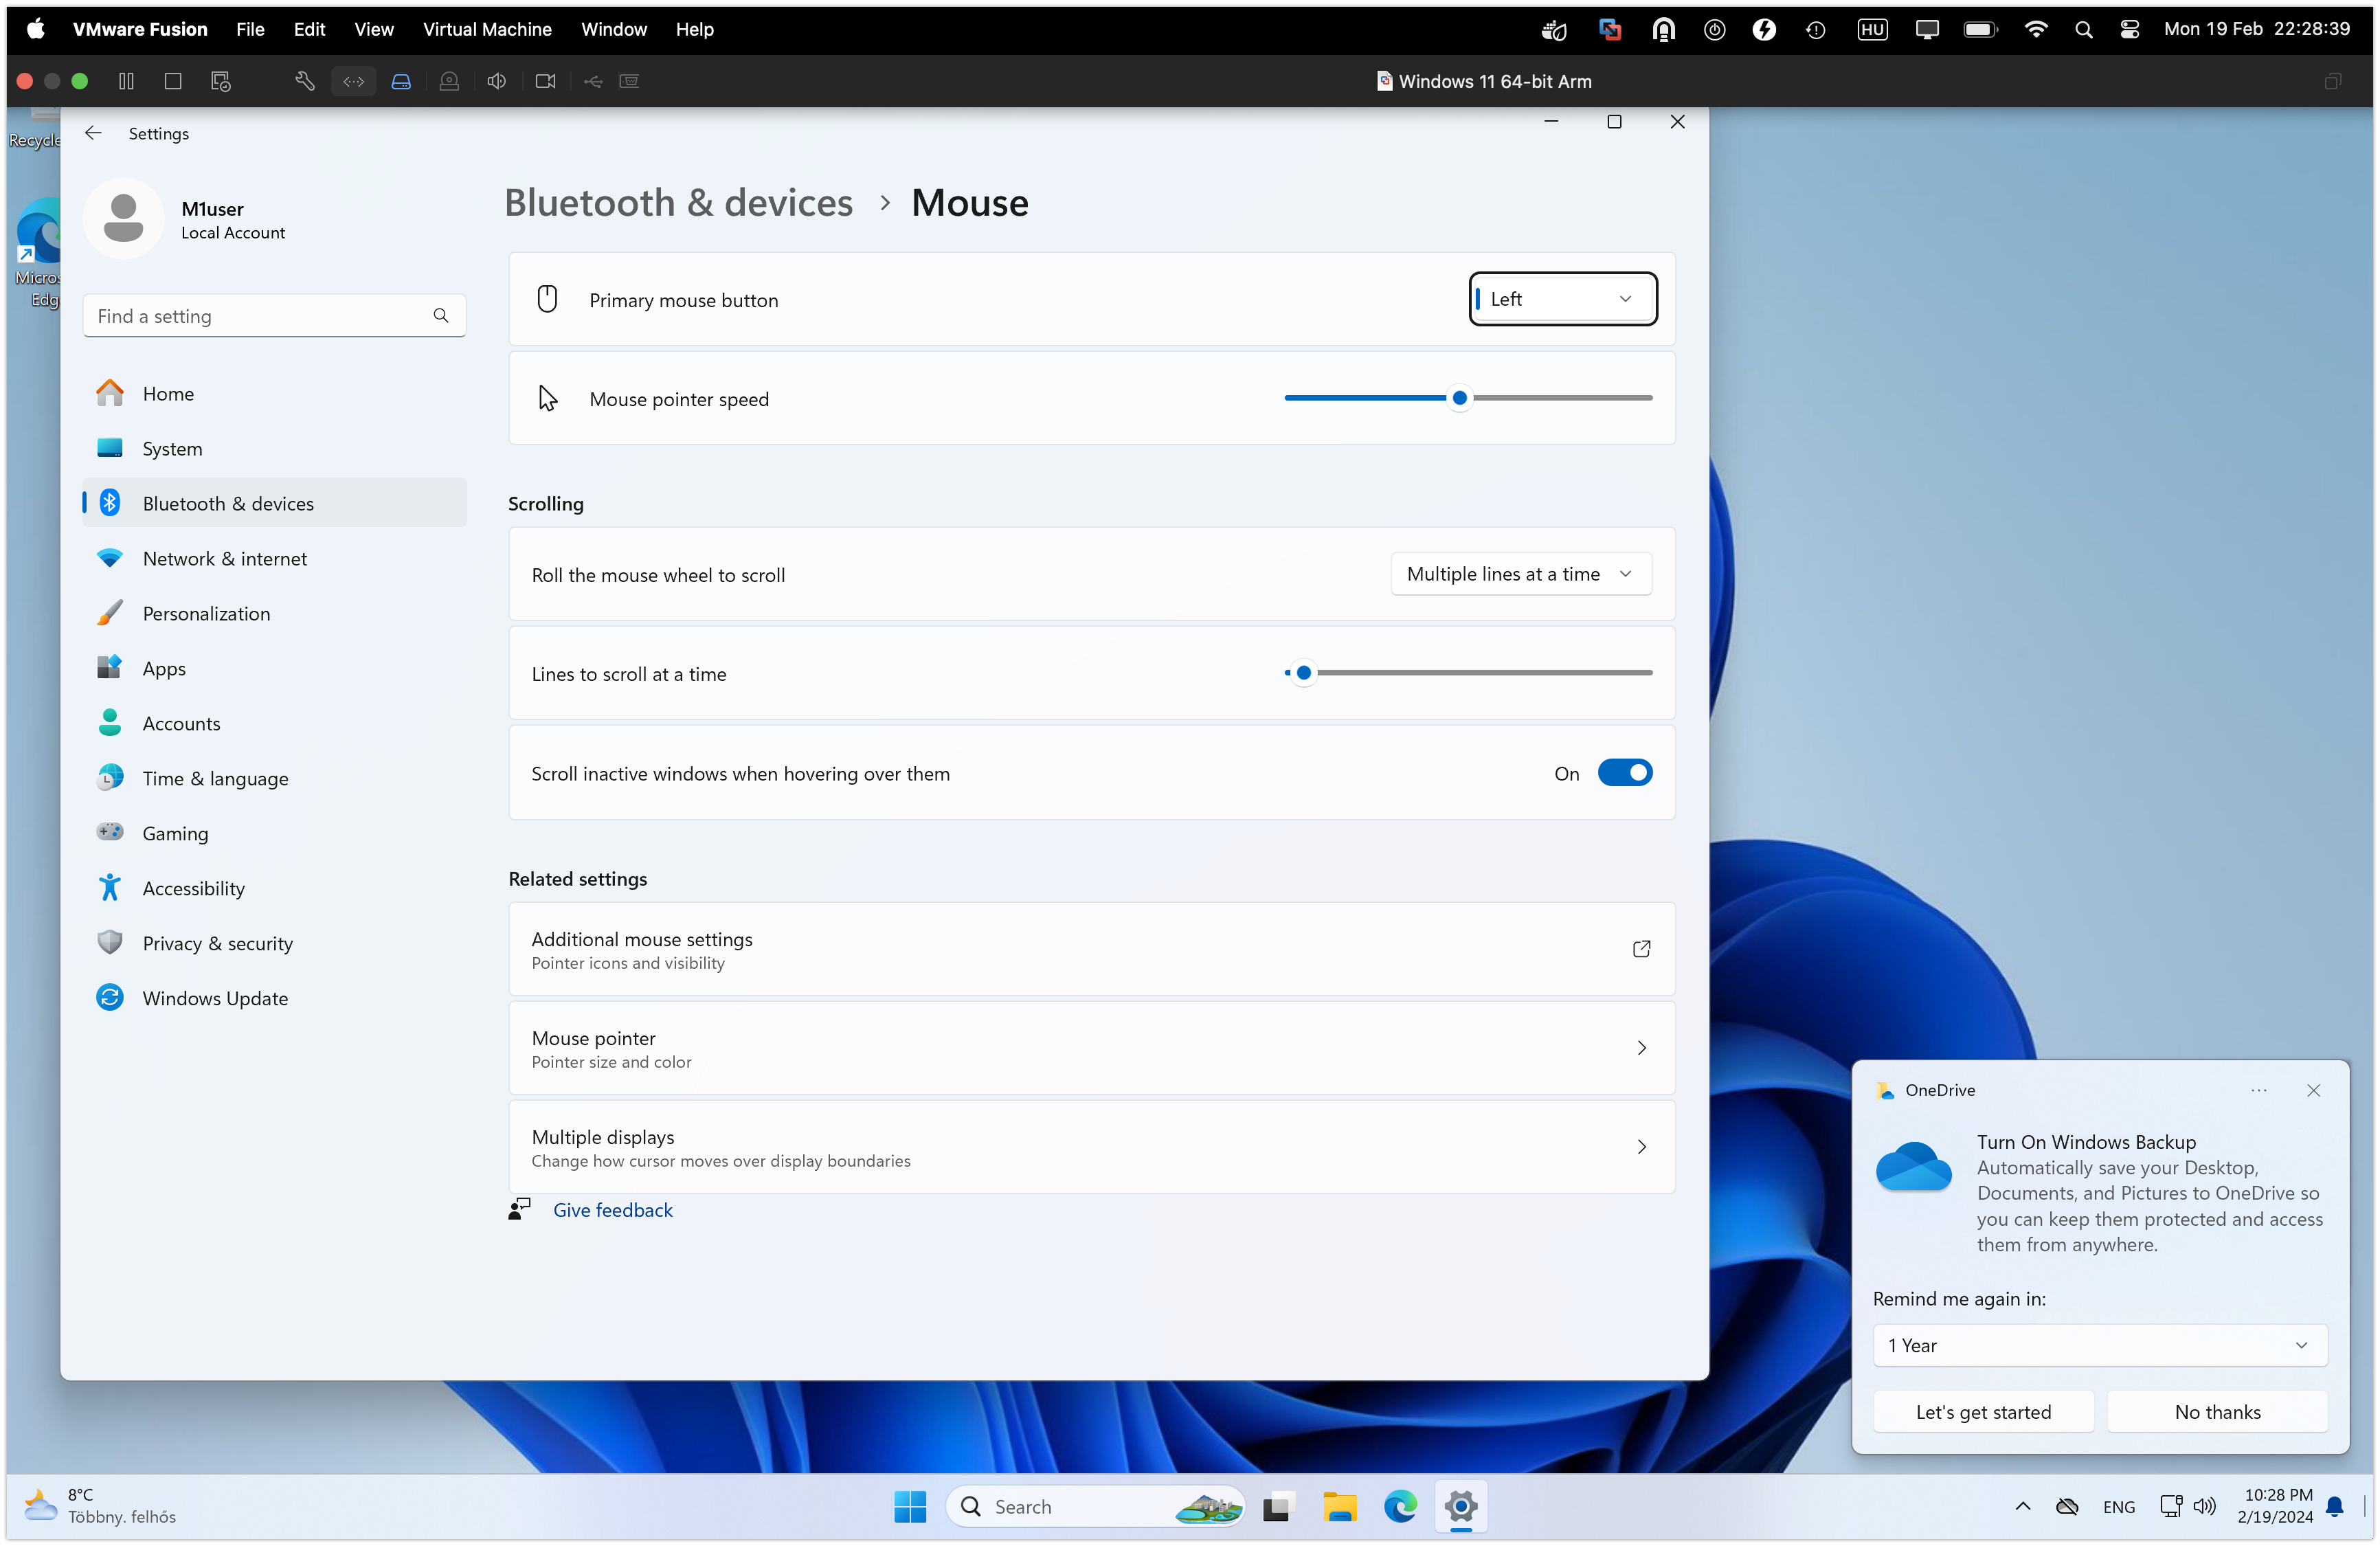Click the search magnifier in Find a setting
The height and width of the screenshot is (1546, 2380).
click(441, 316)
